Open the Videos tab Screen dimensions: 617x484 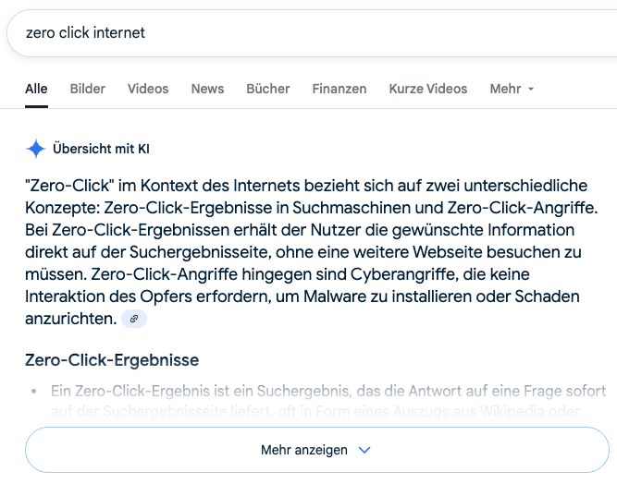point(148,89)
